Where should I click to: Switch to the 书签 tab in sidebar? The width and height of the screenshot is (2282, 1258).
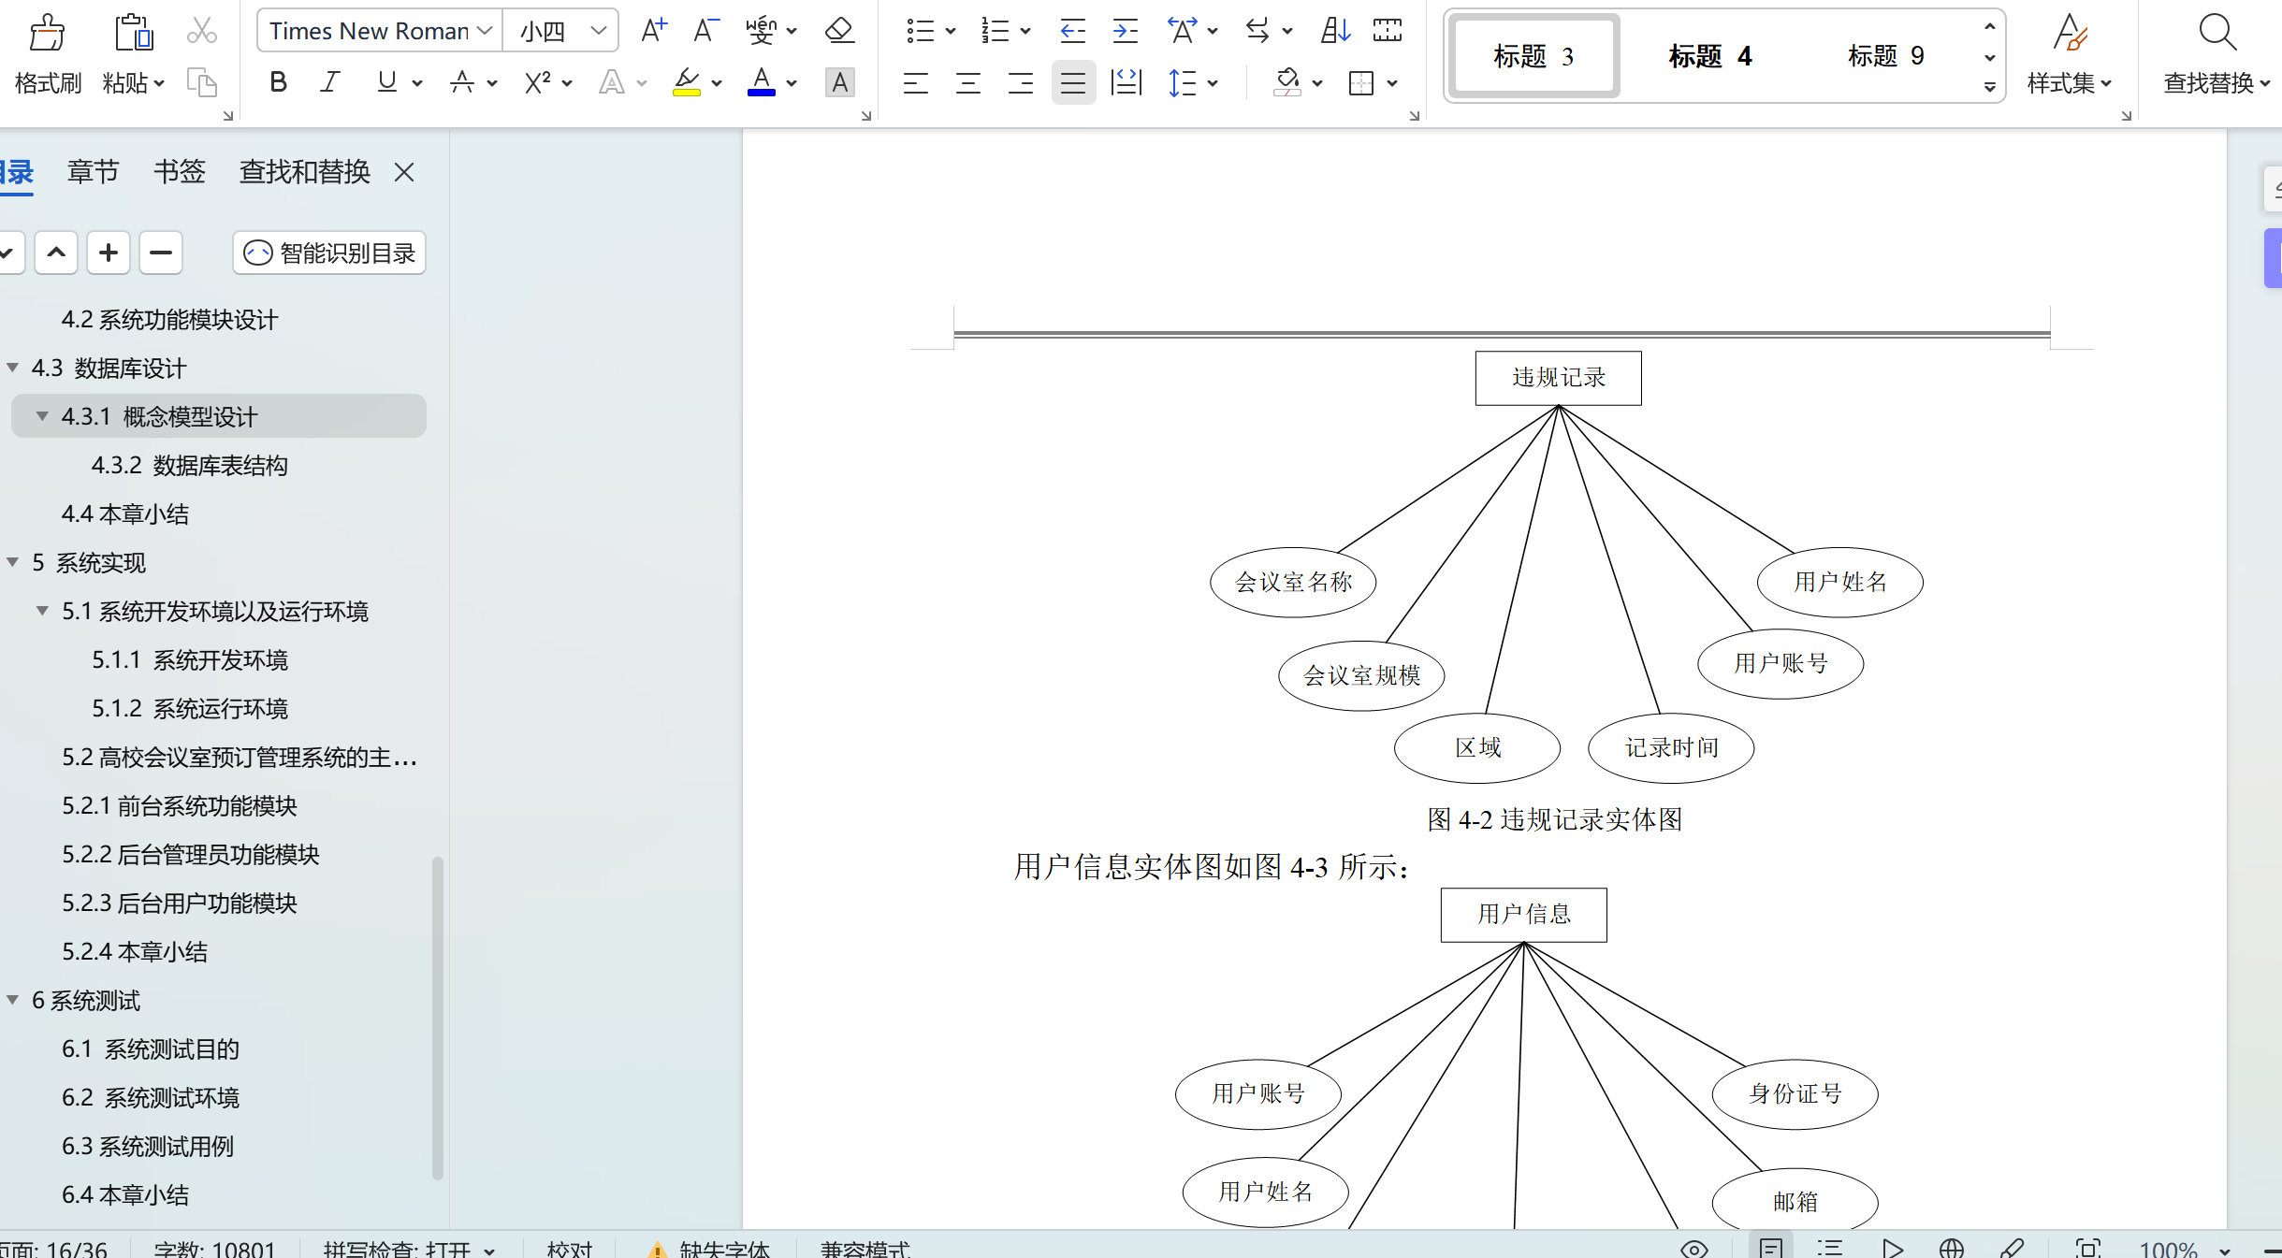click(x=179, y=171)
